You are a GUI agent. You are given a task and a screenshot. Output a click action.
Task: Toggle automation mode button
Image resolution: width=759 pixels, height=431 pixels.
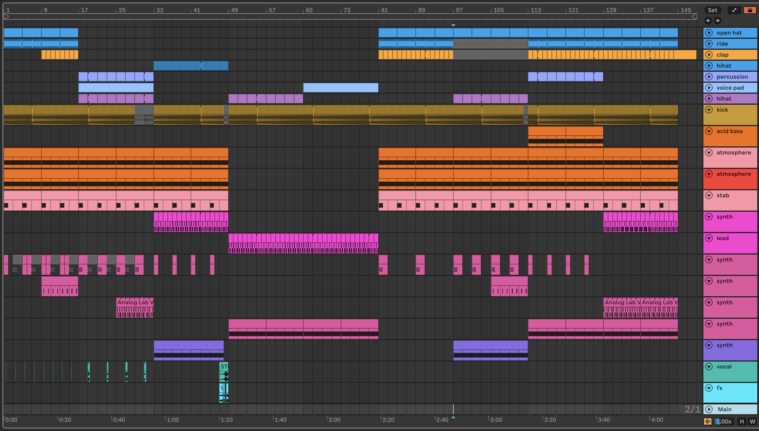tap(734, 10)
